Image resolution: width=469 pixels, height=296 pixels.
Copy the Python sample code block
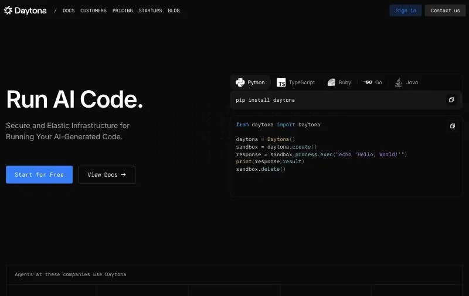click(x=452, y=126)
